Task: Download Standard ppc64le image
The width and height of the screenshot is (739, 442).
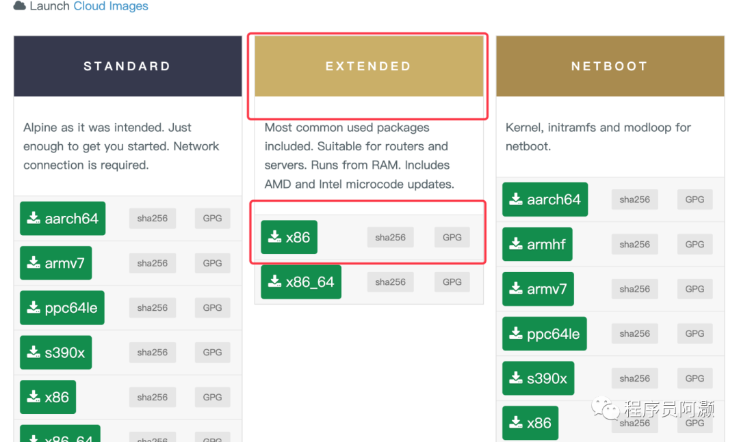Action: pos(62,308)
